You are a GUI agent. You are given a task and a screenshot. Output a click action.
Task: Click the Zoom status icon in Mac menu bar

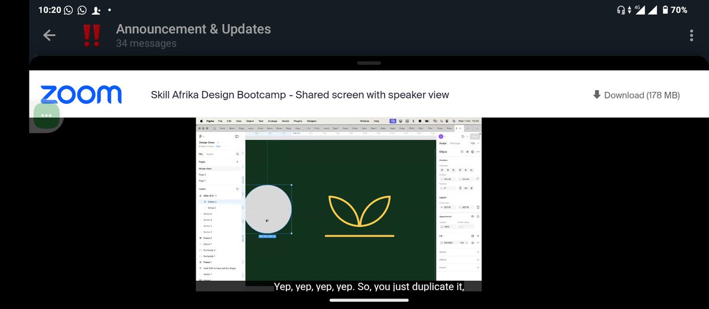[x=393, y=121]
